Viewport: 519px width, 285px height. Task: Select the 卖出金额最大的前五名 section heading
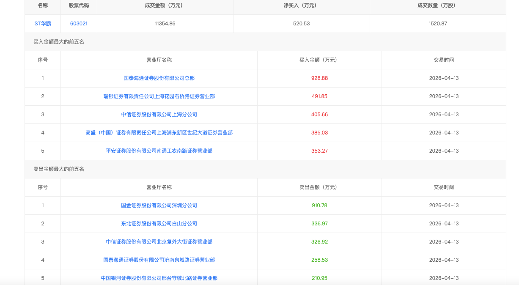(59, 169)
